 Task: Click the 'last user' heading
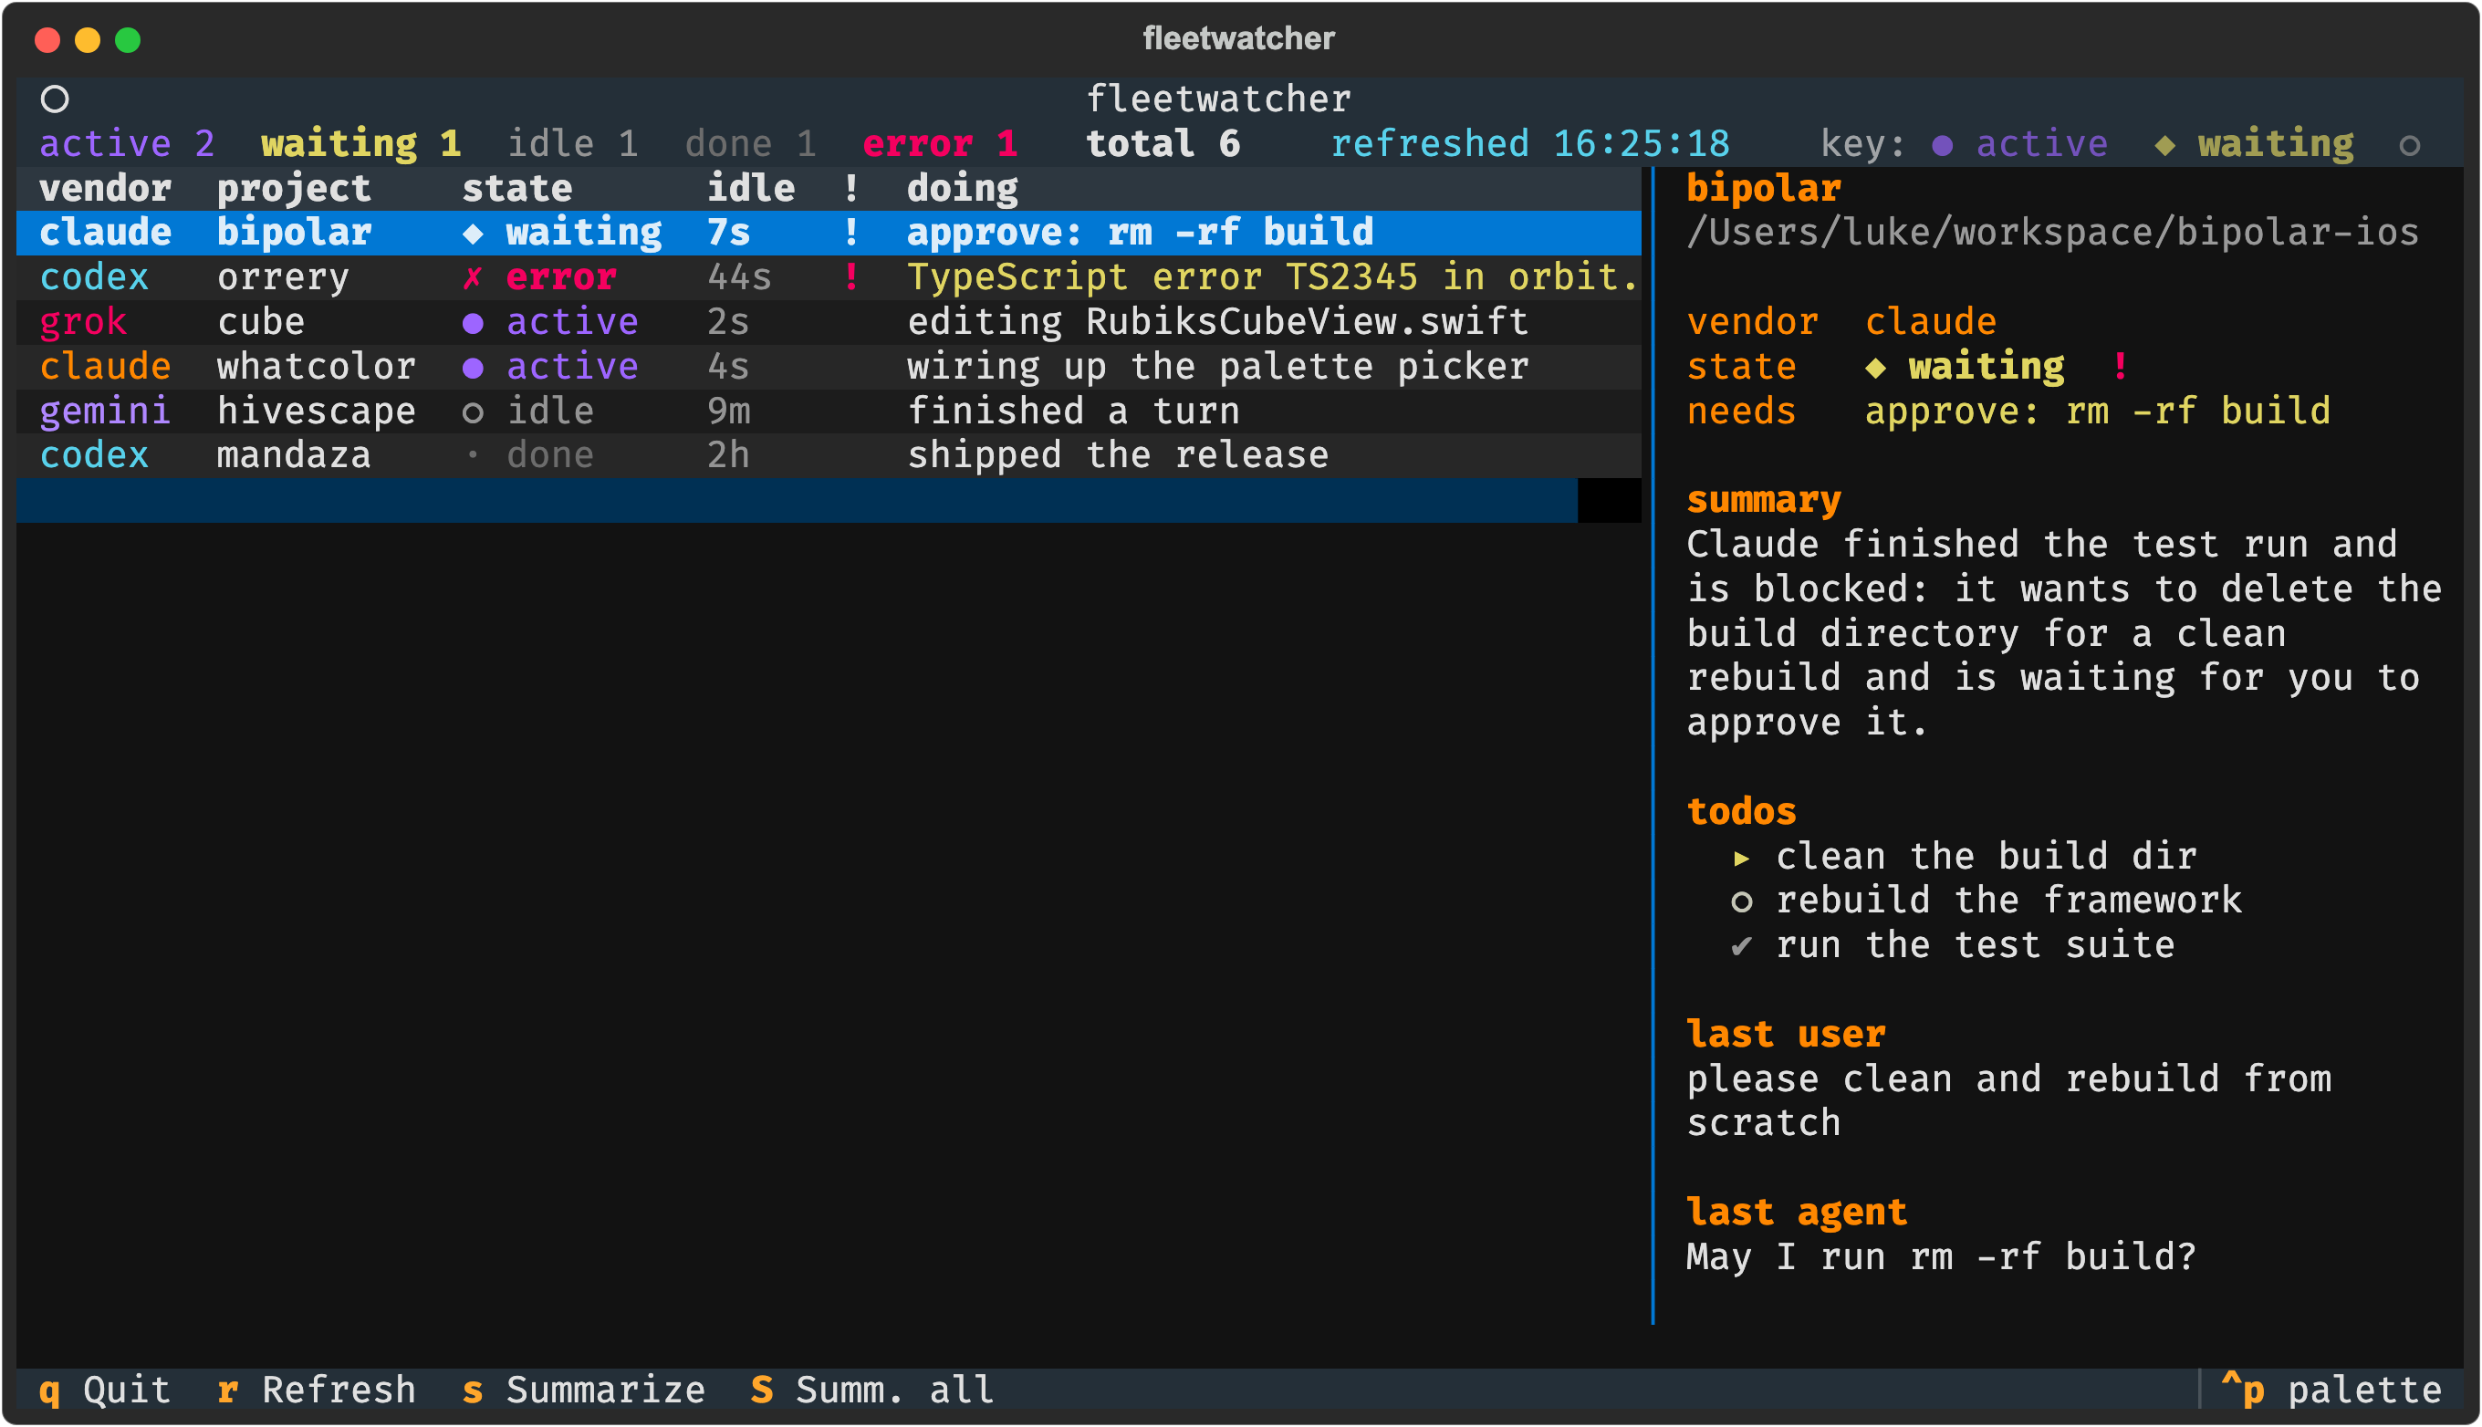click(x=1786, y=1035)
